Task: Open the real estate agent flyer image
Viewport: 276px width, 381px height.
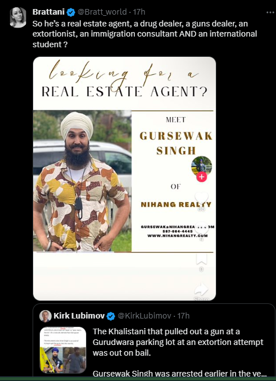Action: pyautogui.click(x=124, y=178)
